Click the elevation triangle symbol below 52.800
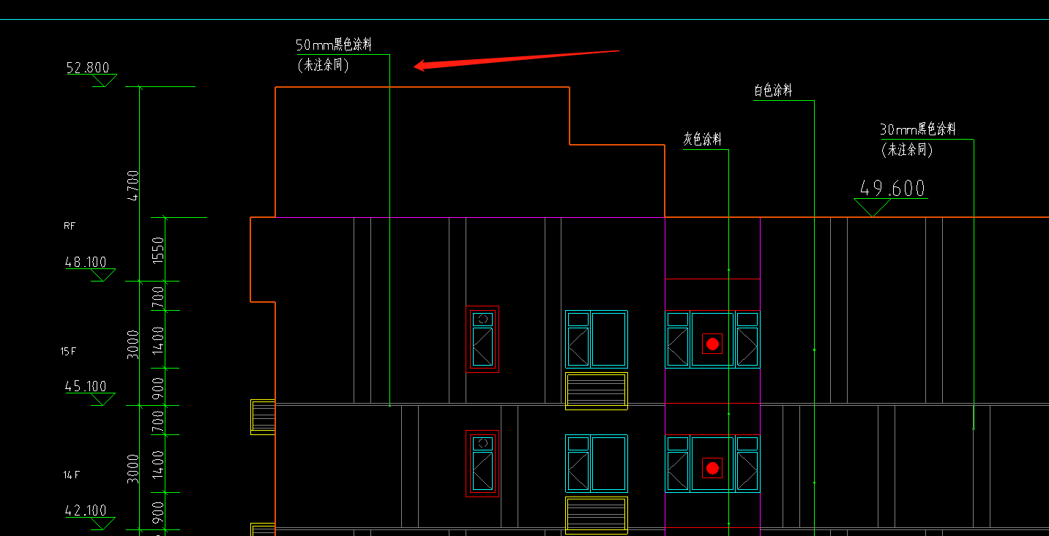 coord(103,81)
